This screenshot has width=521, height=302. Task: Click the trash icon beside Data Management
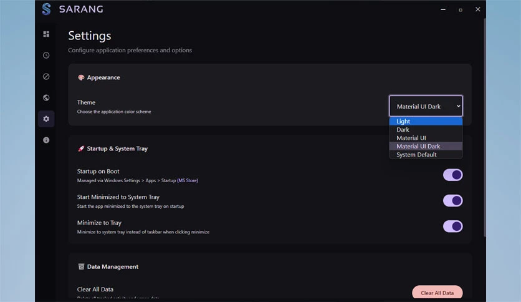click(x=81, y=266)
